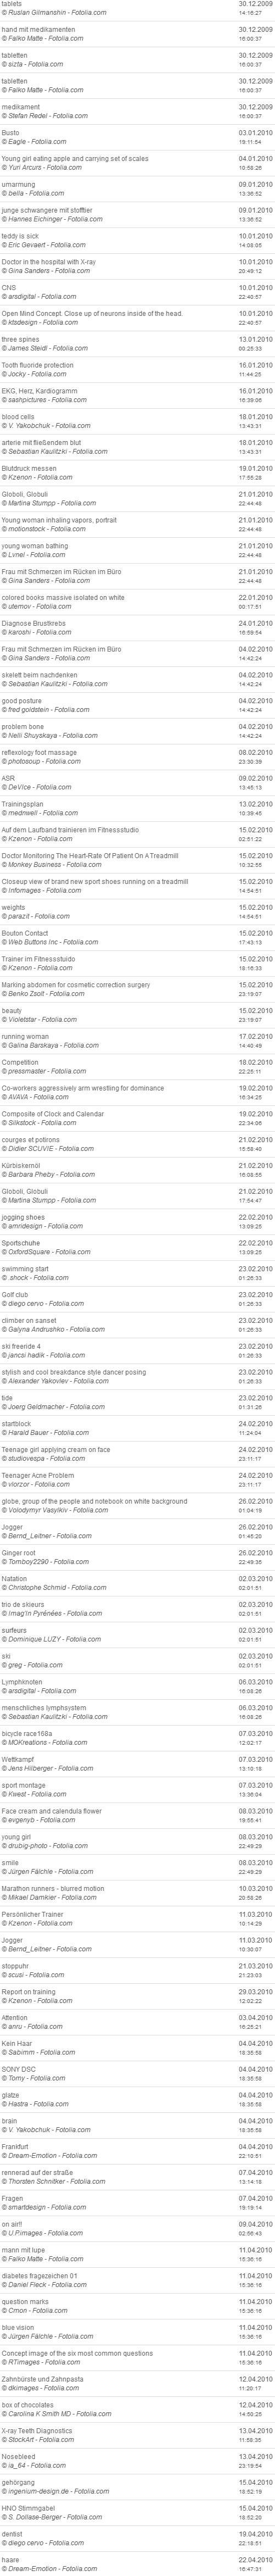Select 'Tooth fluoride protection' list item

pyautogui.click(x=38, y=365)
